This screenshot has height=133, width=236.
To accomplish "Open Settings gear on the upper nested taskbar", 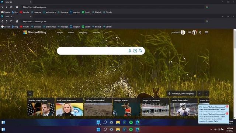I will 111,122.
